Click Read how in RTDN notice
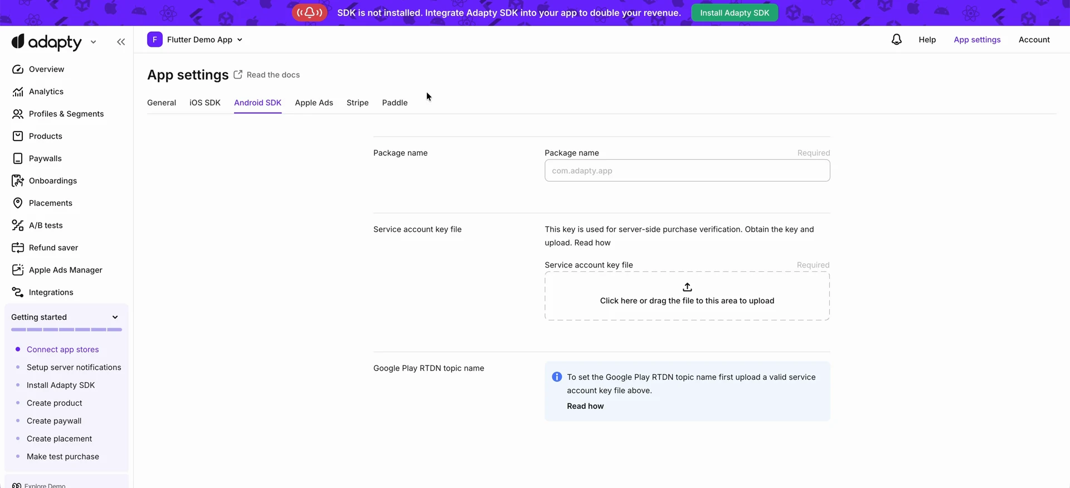Viewport: 1070px width, 488px height. click(x=585, y=406)
